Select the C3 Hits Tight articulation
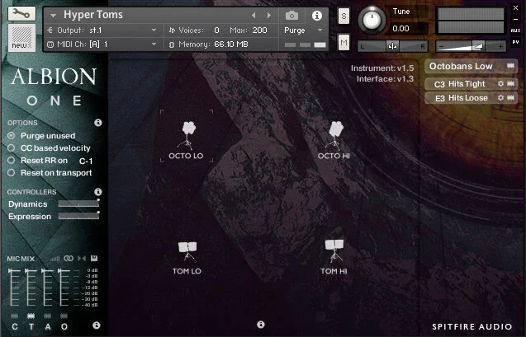The height and width of the screenshot is (337, 526). 460,84
